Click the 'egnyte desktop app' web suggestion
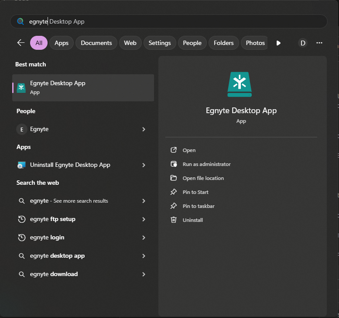The height and width of the screenshot is (318, 339). (x=83, y=256)
